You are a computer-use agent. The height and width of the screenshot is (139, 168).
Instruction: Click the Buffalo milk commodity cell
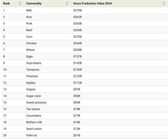point(34,122)
